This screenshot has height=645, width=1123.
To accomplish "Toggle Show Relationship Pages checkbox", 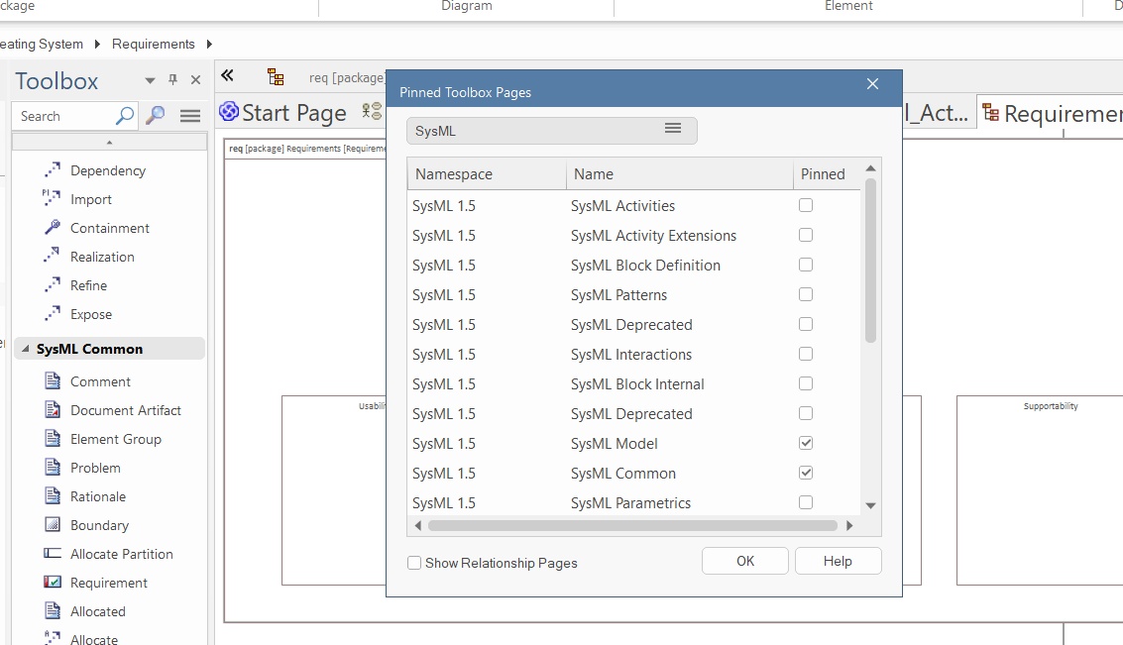I will pos(414,563).
